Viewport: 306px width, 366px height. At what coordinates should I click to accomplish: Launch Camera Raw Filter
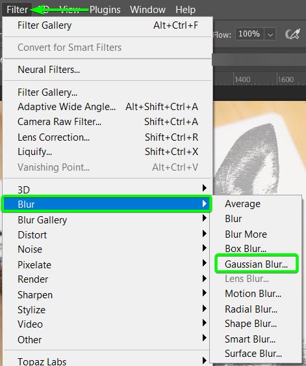(107, 122)
